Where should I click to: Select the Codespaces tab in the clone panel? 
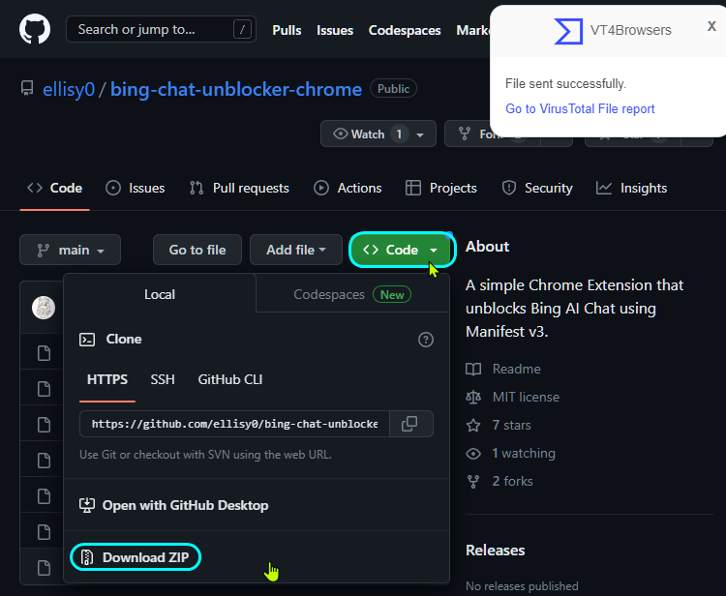pos(352,294)
